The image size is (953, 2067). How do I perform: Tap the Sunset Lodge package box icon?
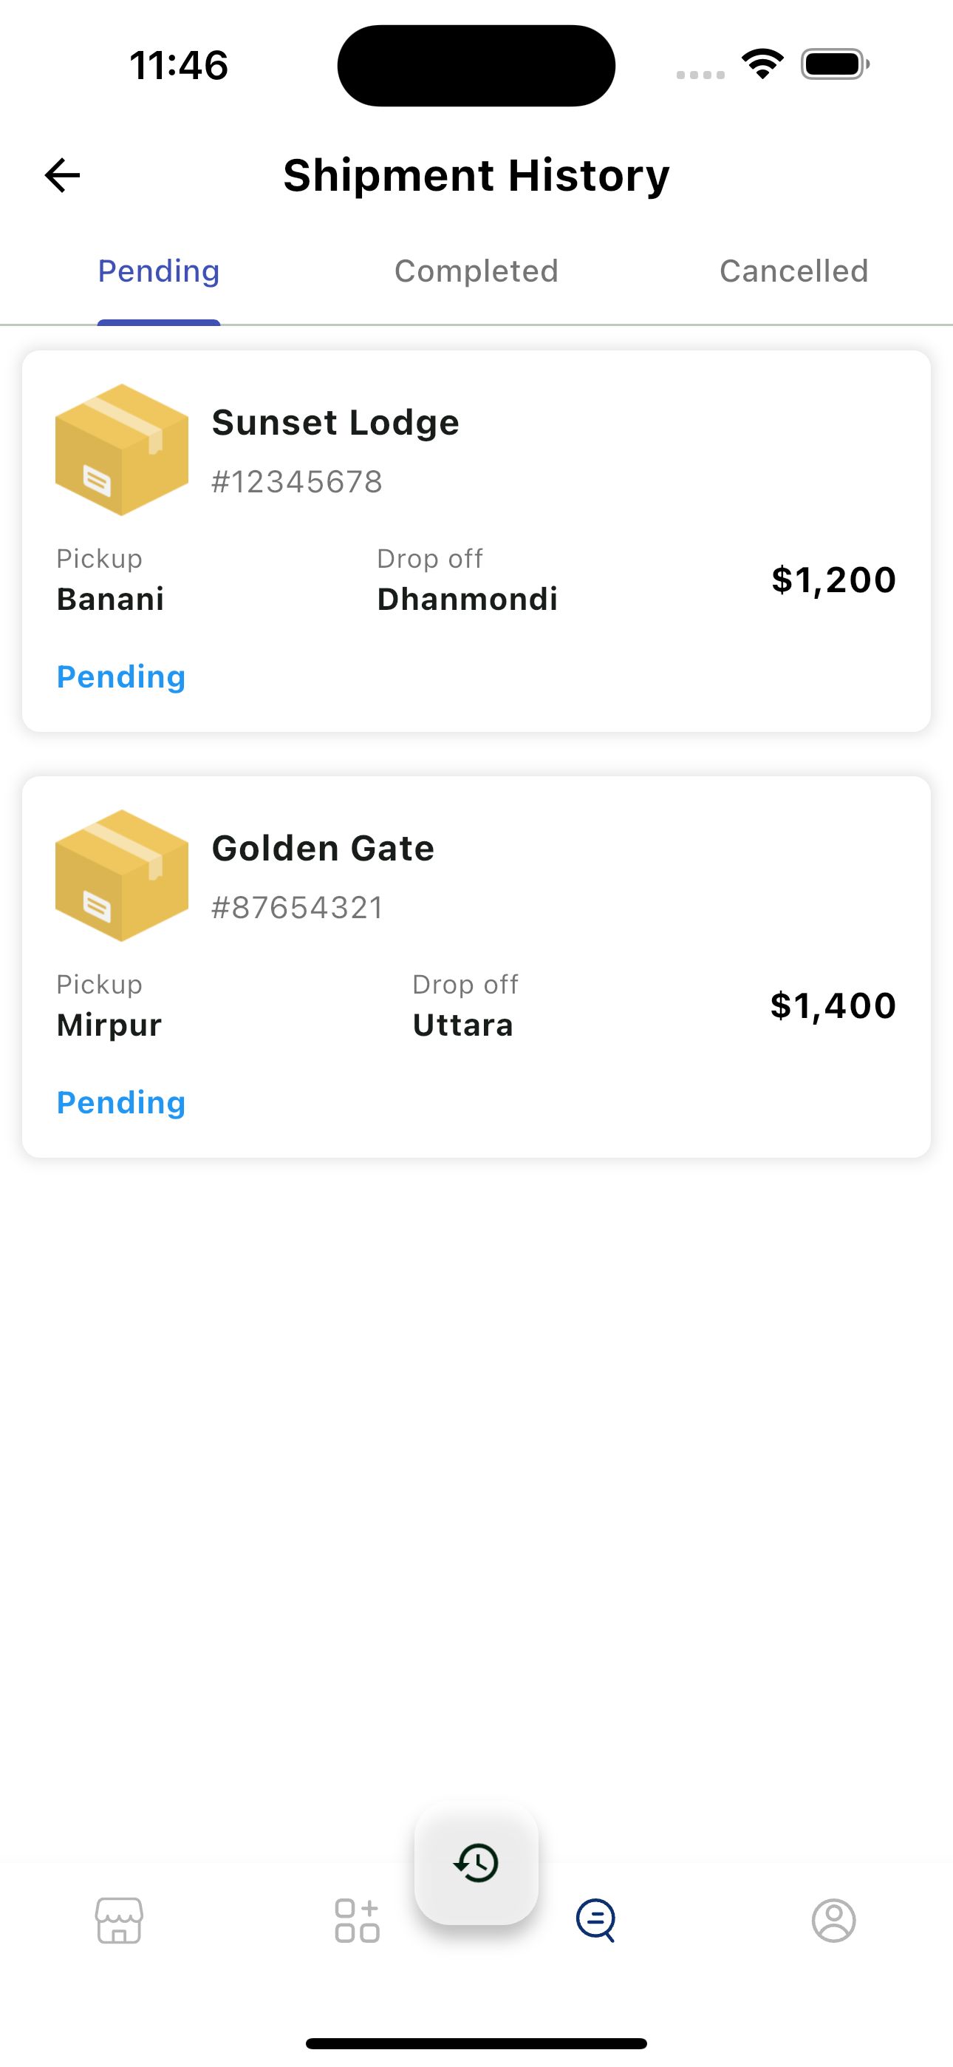point(122,449)
